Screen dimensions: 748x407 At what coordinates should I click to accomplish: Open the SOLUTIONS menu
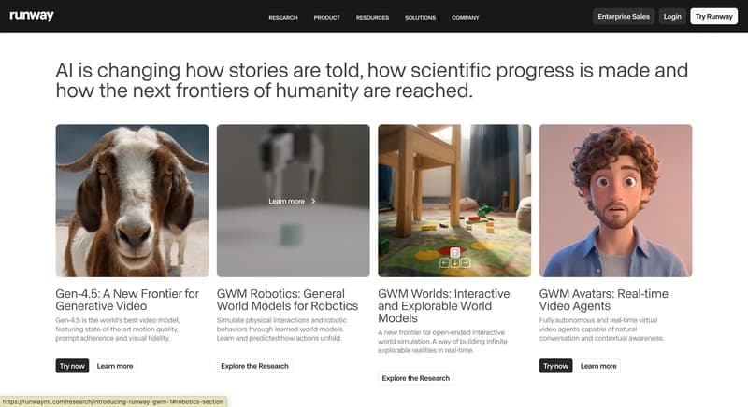[x=420, y=17]
